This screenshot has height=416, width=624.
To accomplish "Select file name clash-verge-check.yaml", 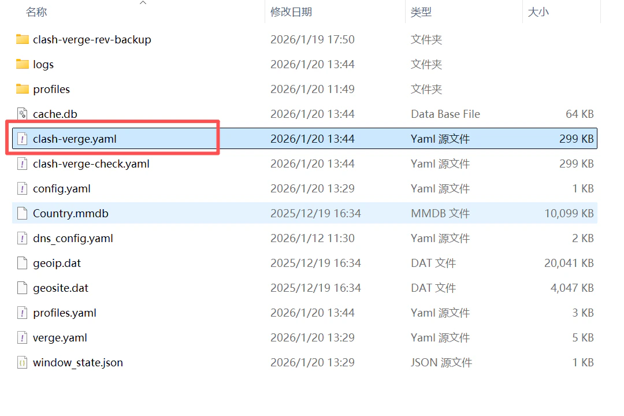I will point(91,164).
